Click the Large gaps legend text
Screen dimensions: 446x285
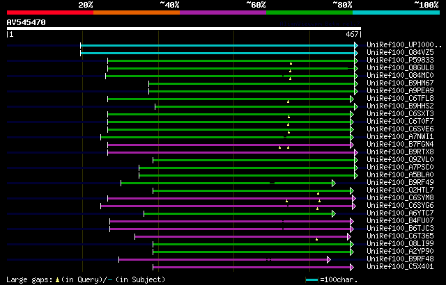tap(85, 280)
